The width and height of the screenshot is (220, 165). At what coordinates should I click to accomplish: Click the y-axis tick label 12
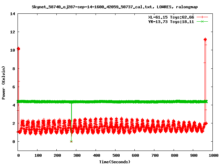click(12, 32)
